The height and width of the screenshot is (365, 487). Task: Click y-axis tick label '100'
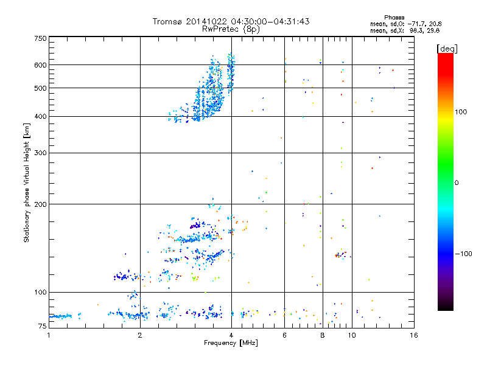pyautogui.click(x=40, y=293)
